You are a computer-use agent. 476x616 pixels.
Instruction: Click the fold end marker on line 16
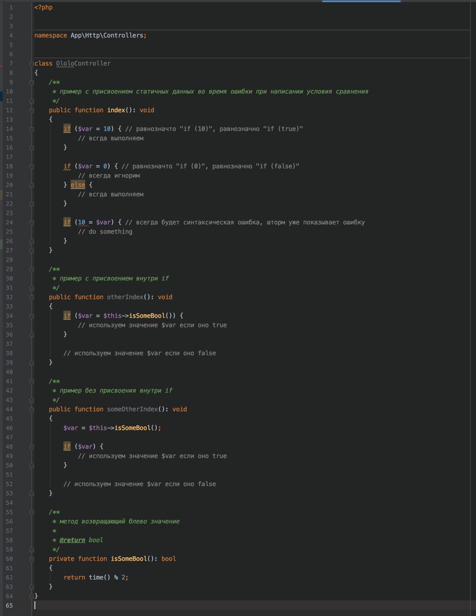pos(32,148)
